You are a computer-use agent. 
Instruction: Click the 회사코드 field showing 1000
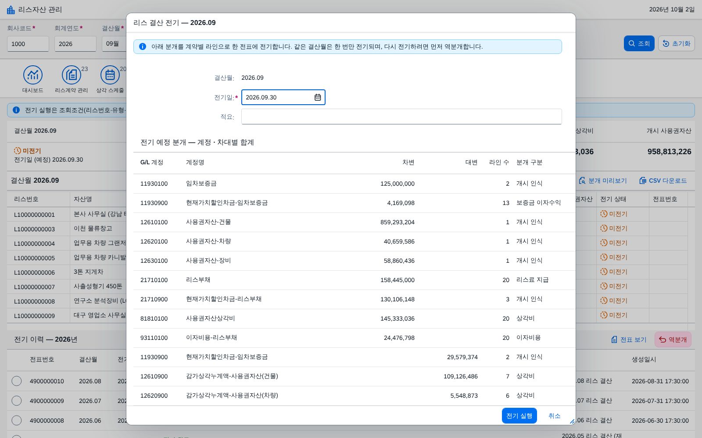pyautogui.click(x=28, y=44)
